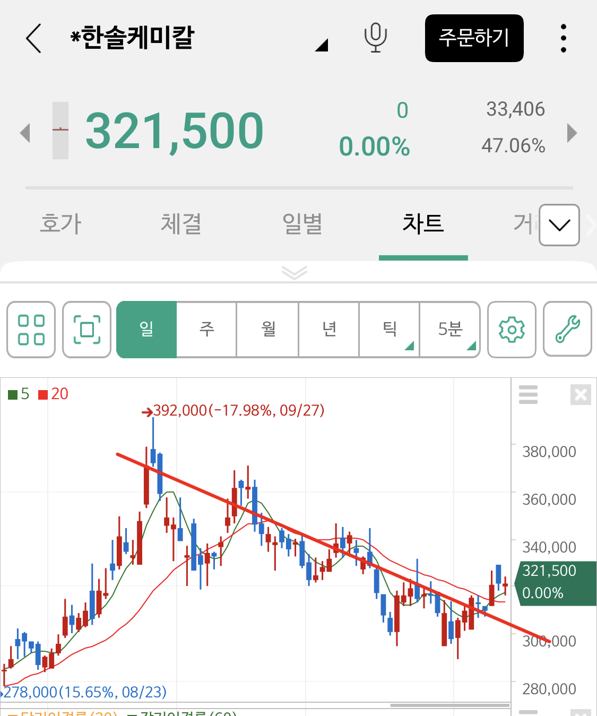The width and height of the screenshot is (597, 716).
Task: Tap the 360,000 price axis label
Action: tap(549, 499)
